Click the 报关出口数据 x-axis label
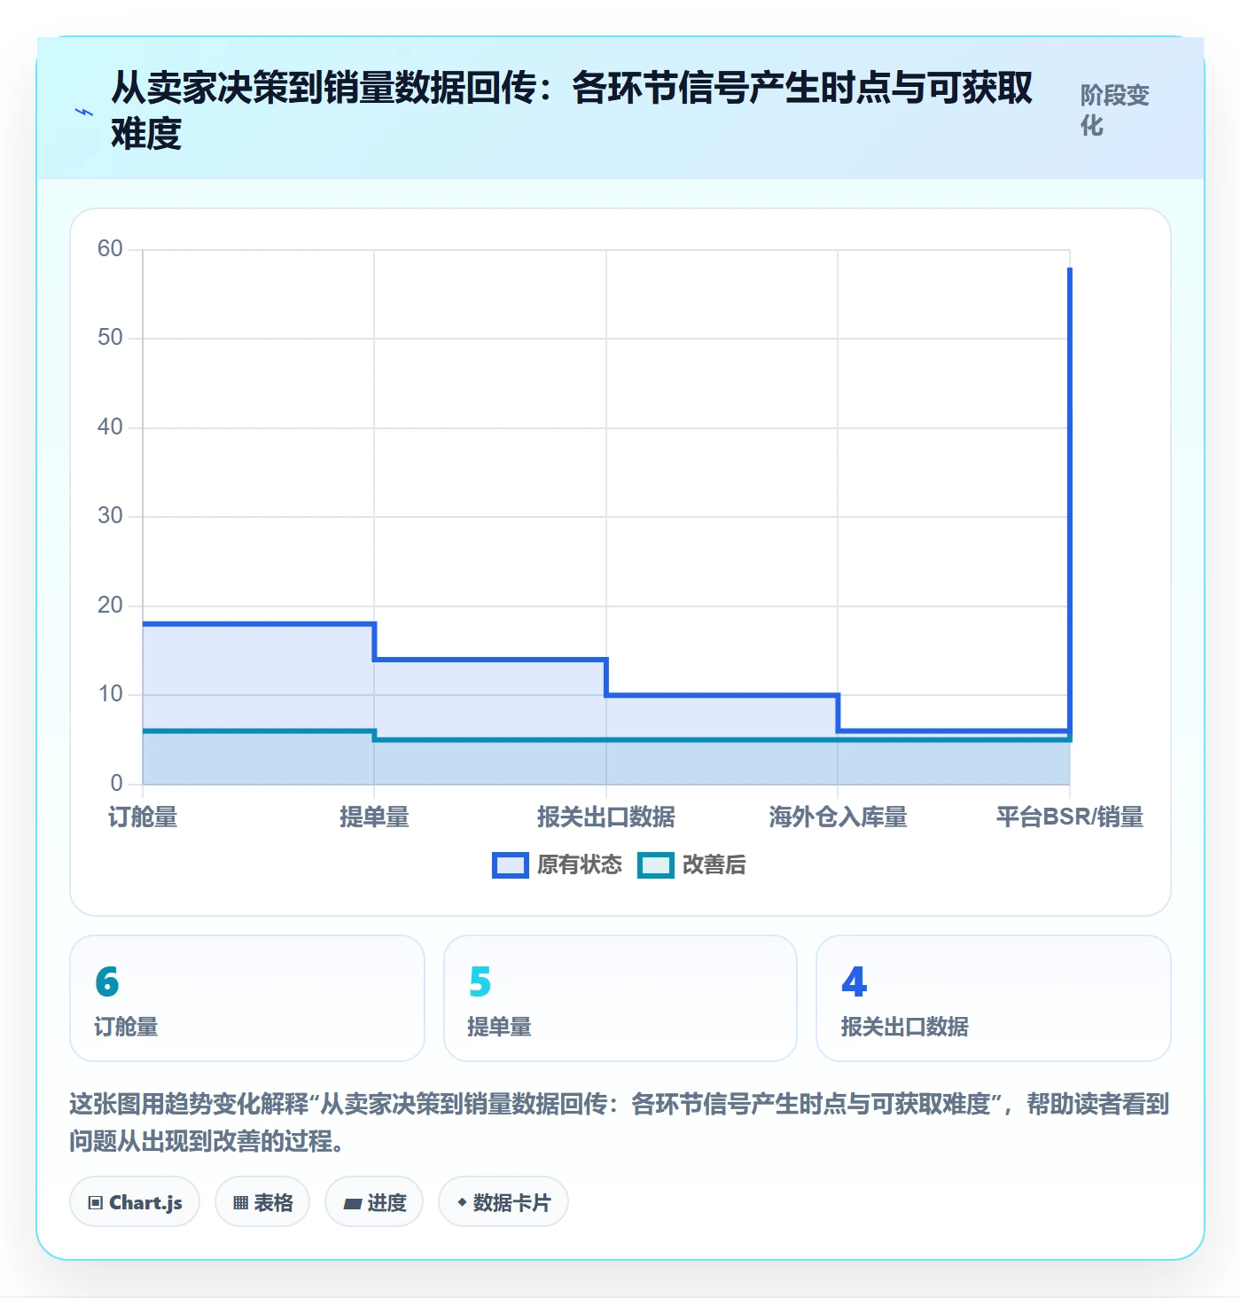Image resolution: width=1241 pixels, height=1298 pixels. point(606,817)
